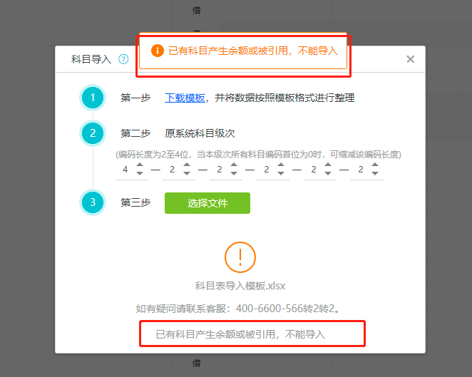Click the 科目表导入模板.xlsx file name
This screenshot has width=472, height=377.
(240, 286)
